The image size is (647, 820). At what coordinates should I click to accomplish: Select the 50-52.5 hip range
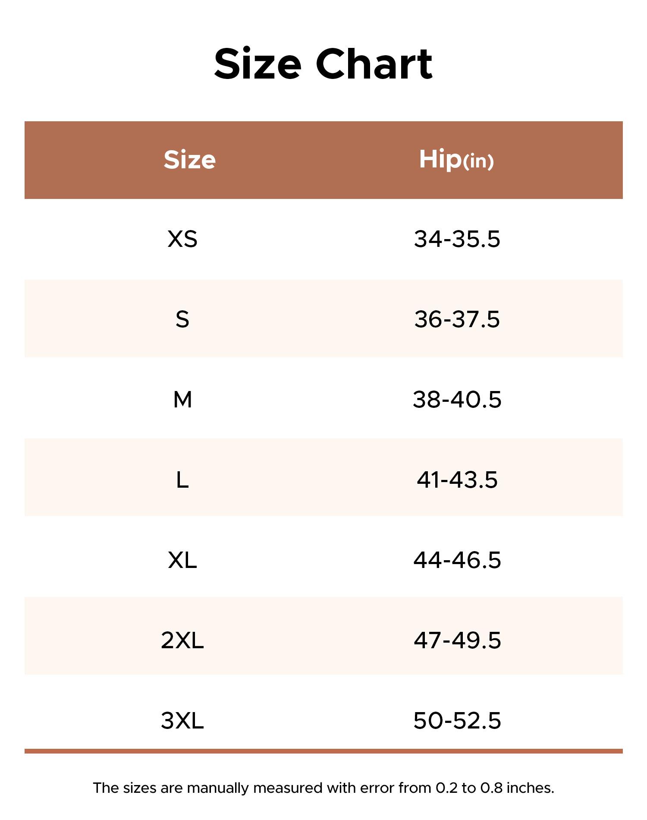tap(457, 721)
